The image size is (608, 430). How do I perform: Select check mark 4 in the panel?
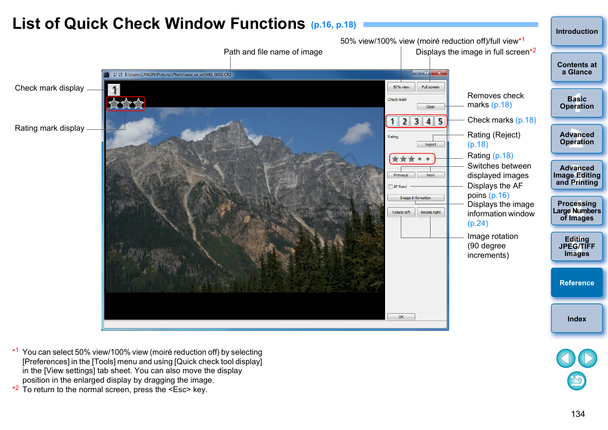(x=428, y=121)
